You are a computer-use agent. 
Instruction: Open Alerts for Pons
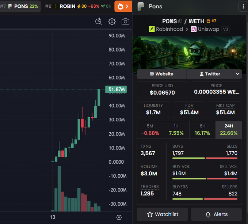click(x=216, y=214)
